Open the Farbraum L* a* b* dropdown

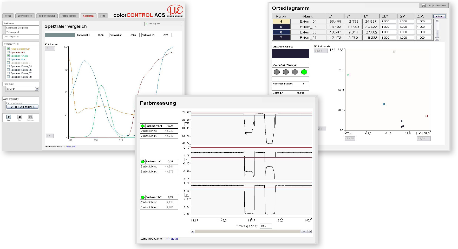tap(22, 89)
